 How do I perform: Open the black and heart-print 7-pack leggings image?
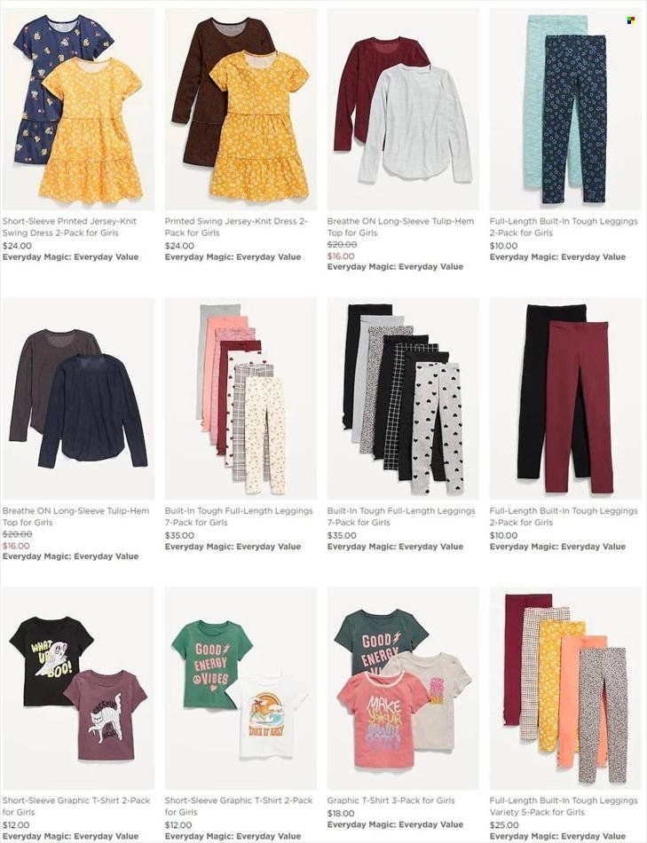(403, 399)
